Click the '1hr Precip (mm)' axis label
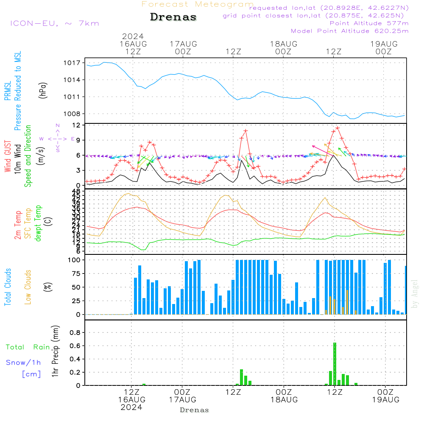This screenshot has width=424, height=424. (55, 351)
